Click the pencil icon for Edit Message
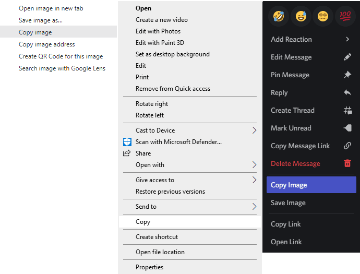The image size is (360, 274). (x=347, y=57)
